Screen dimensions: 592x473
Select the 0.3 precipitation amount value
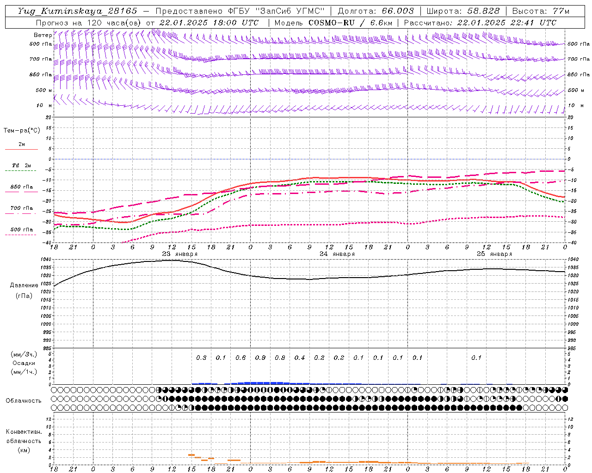pos(201,358)
